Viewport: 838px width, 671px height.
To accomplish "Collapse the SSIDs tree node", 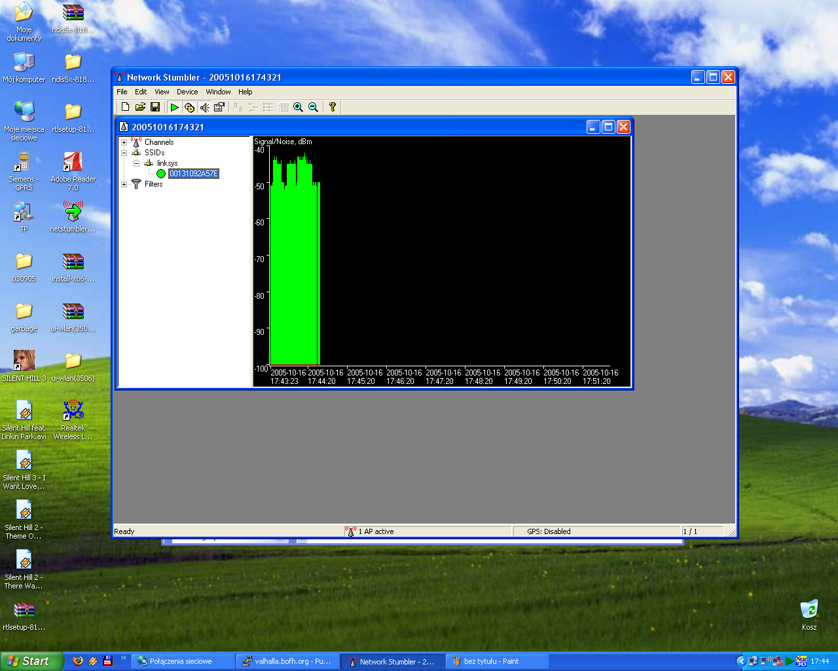I will (124, 153).
